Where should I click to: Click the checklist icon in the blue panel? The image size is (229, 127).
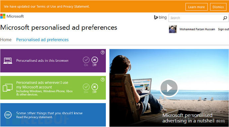pyautogui.click(x=8, y=115)
